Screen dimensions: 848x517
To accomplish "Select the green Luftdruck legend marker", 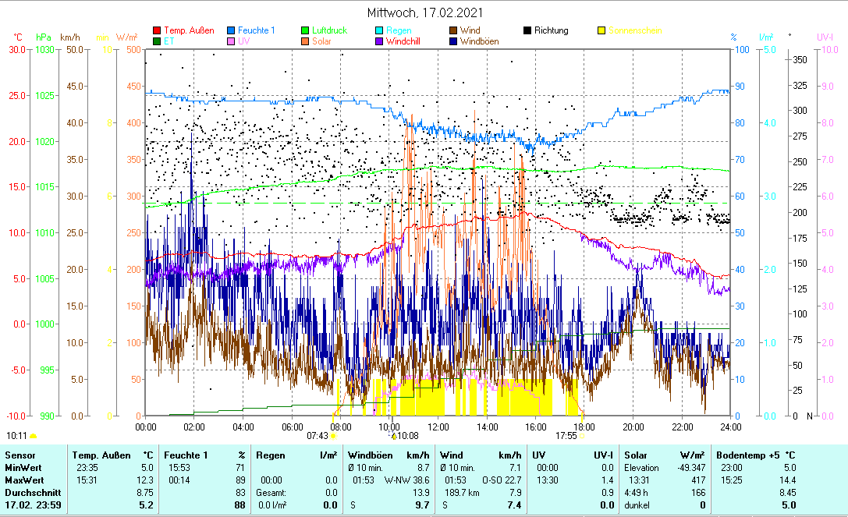I will (x=306, y=31).
